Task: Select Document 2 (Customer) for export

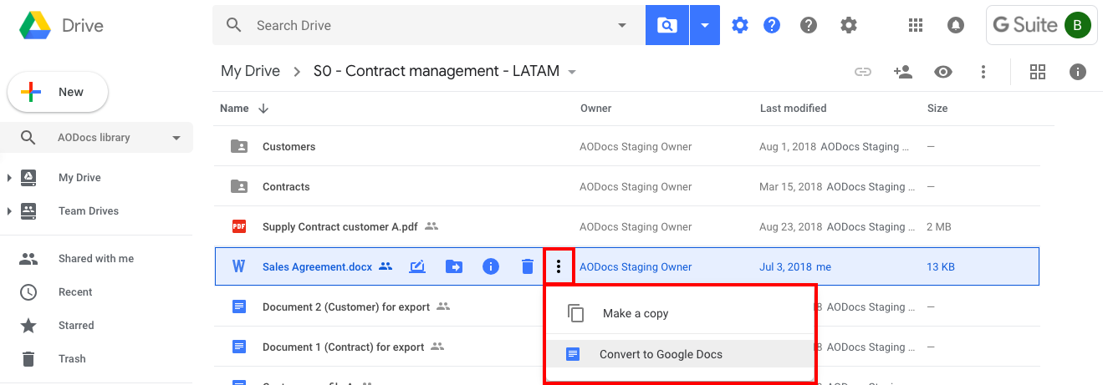Action: 346,306
